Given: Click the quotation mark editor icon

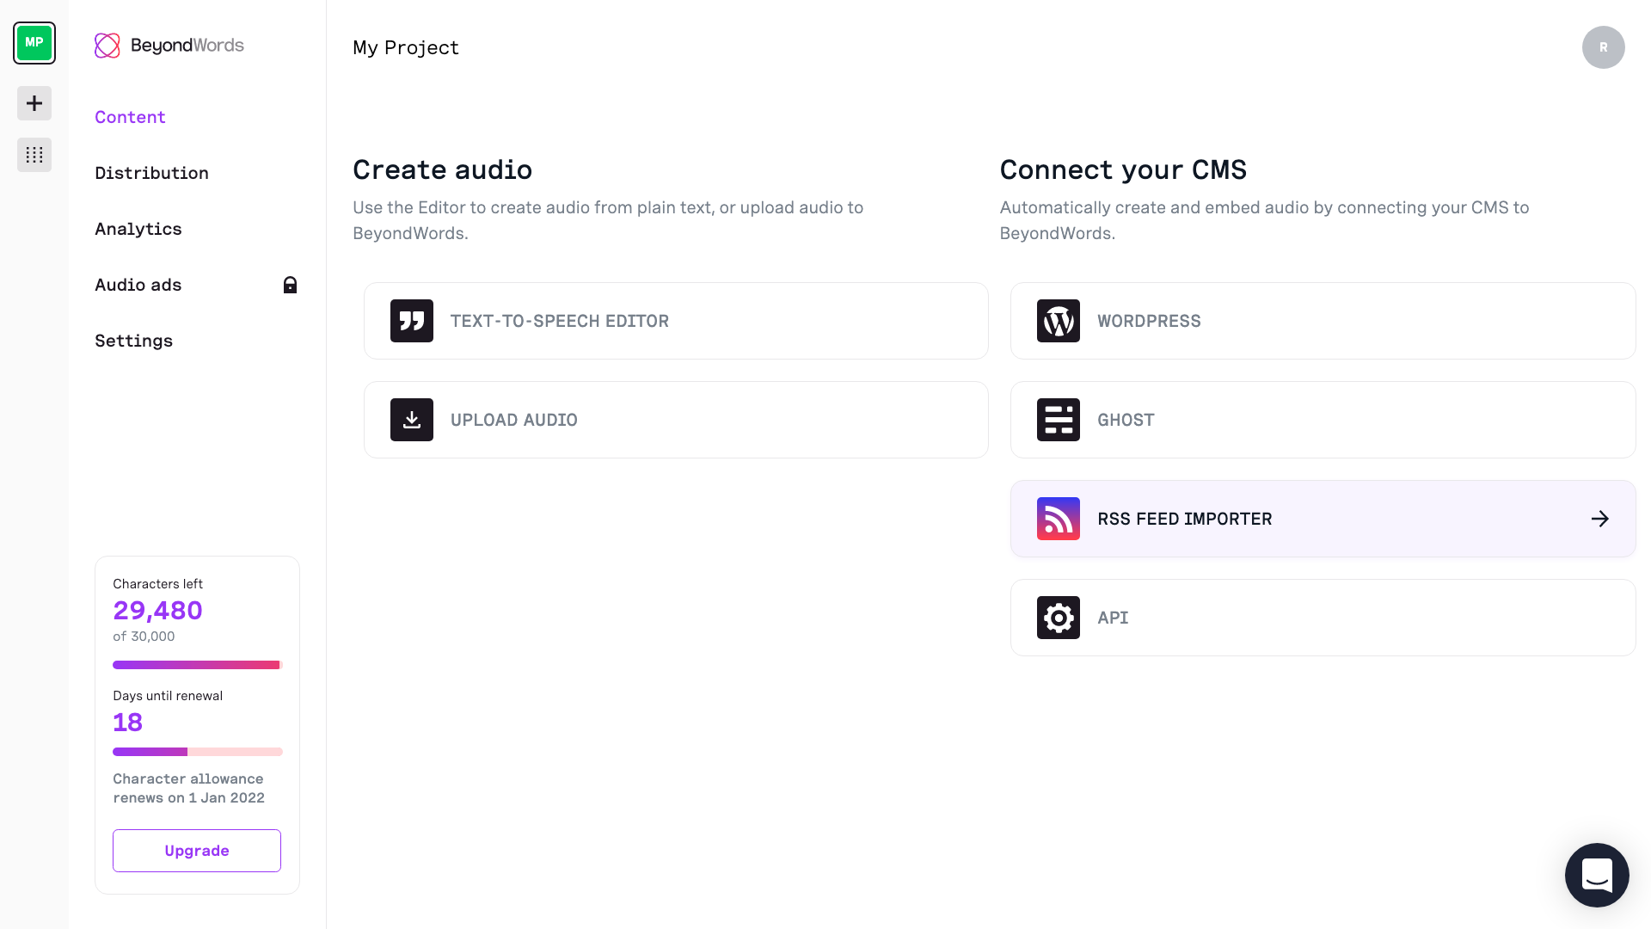Looking at the screenshot, I should [412, 321].
